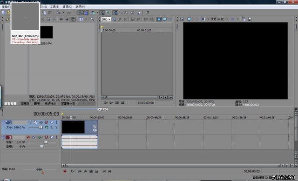Select the Envelope Edit tool
The image size is (298, 181).
[x=121, y=13]
